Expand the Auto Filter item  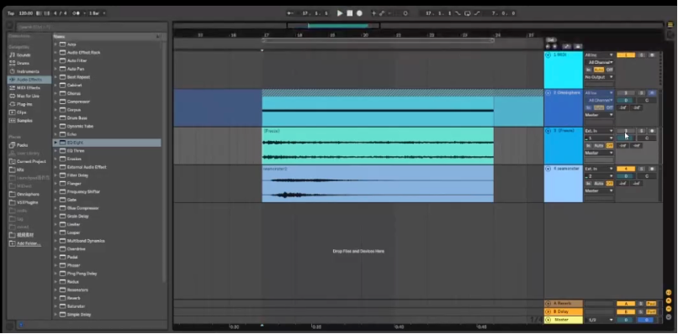[x=56, y=60]
